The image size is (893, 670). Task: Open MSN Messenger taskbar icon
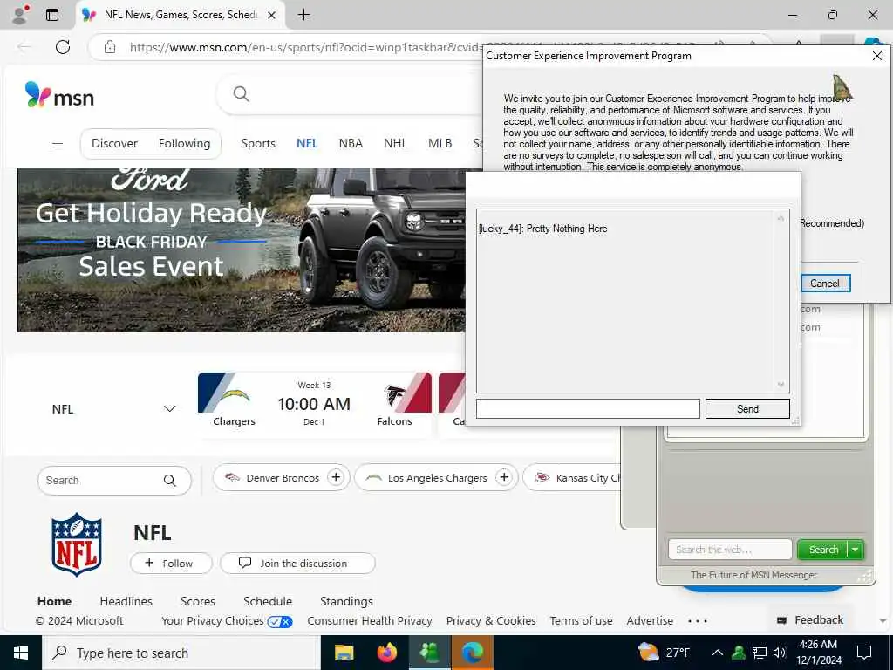(430, 653)
